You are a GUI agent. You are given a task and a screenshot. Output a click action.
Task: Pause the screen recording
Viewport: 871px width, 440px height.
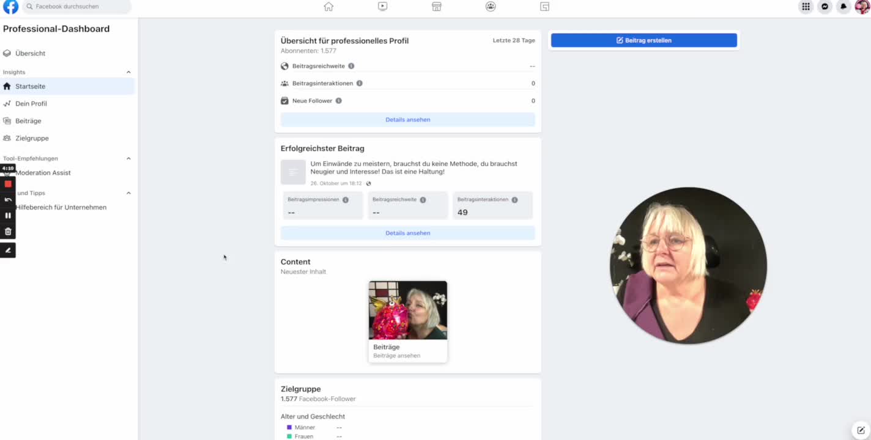(x=8, y=215)
